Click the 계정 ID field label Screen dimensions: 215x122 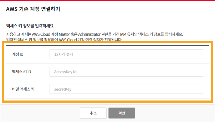(x=18, y=54)
